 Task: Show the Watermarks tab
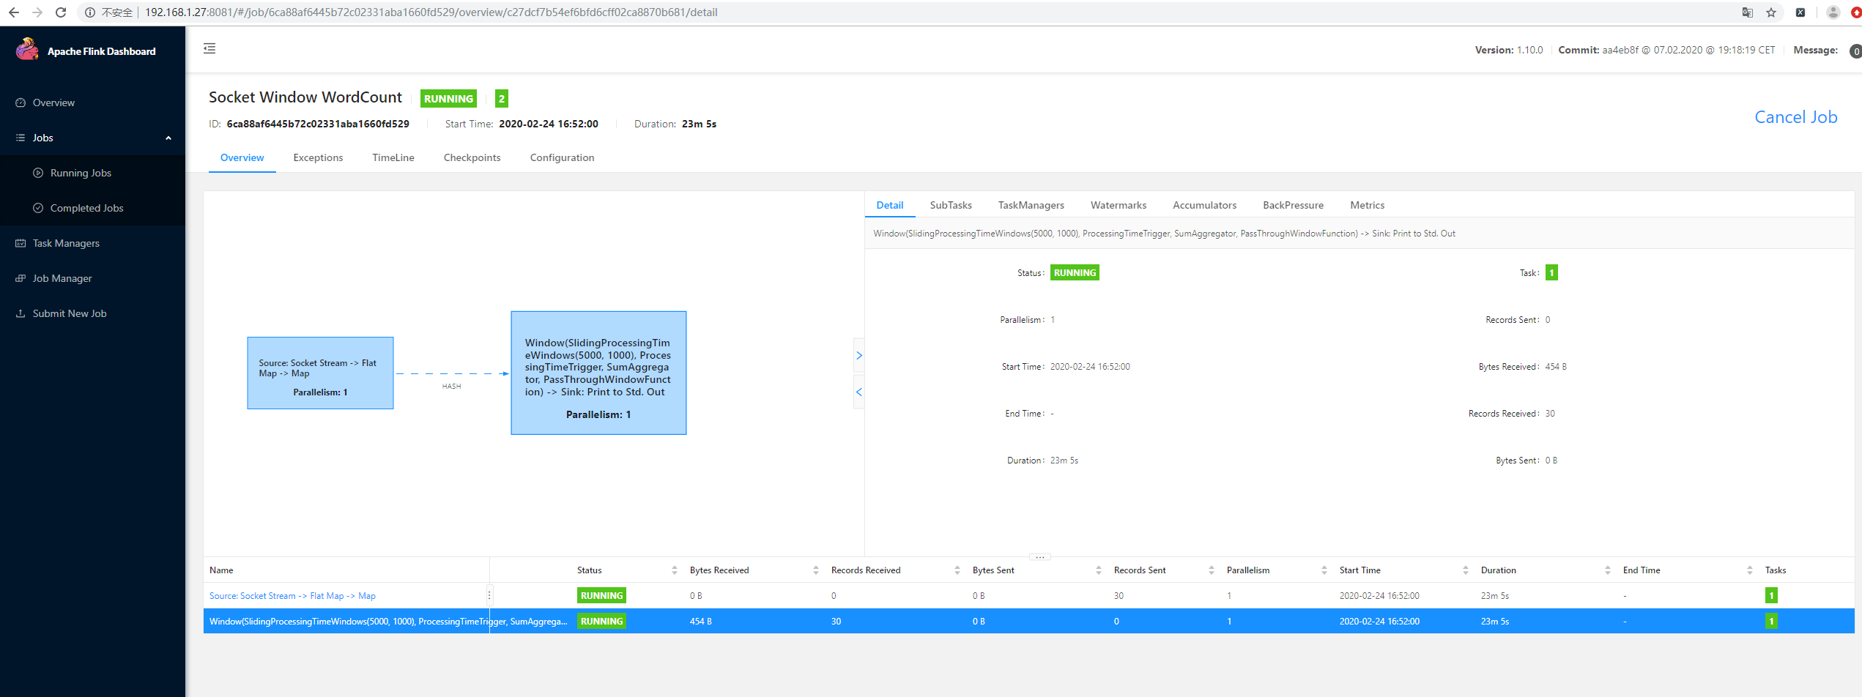coord(1119,205)
